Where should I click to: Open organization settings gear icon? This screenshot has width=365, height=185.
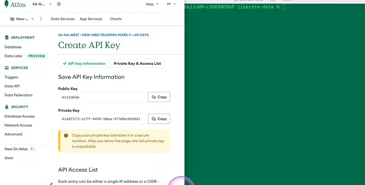59,4
